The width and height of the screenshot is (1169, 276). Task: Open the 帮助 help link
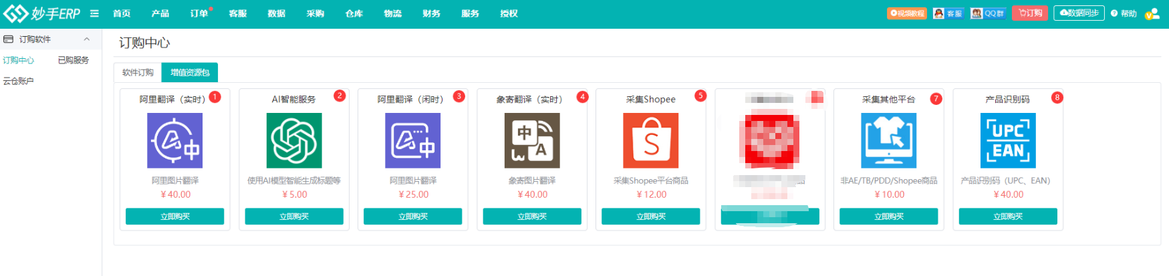(x=1124, y=13)
